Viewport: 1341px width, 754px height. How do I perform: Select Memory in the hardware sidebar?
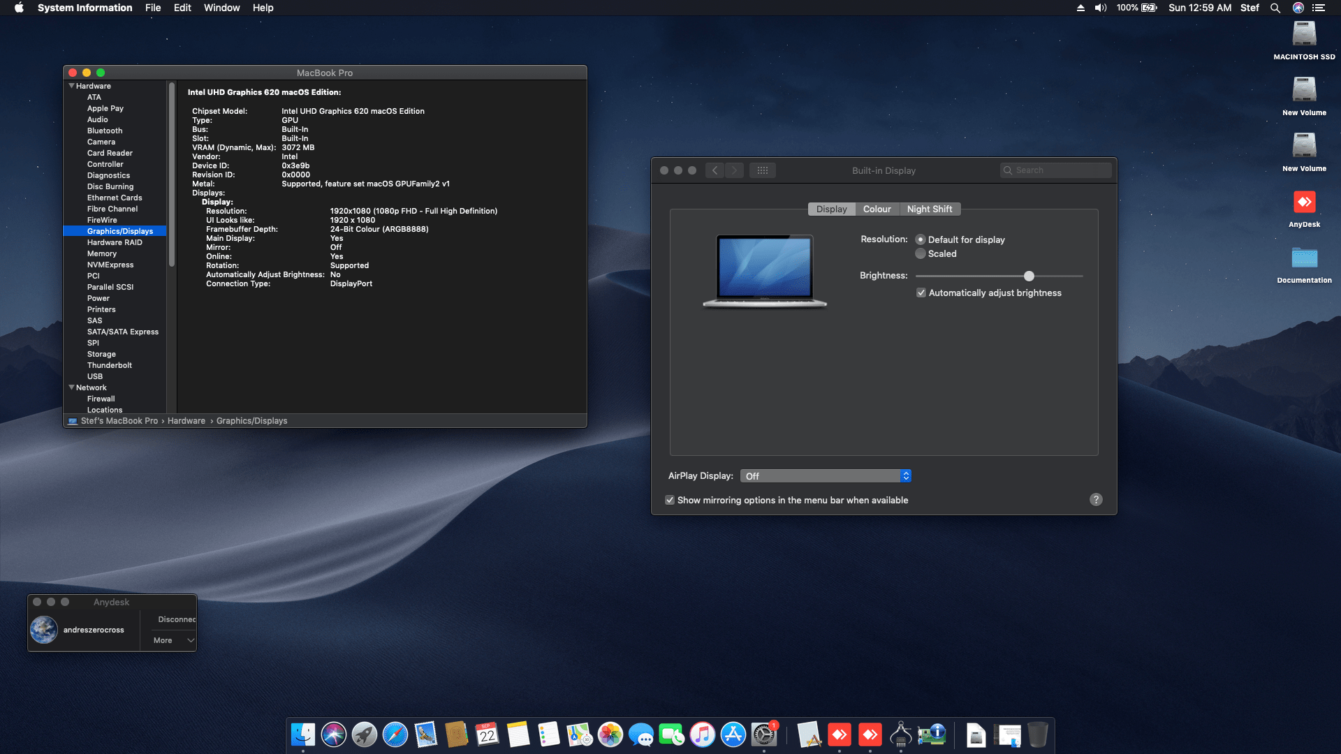coord(102,253)
